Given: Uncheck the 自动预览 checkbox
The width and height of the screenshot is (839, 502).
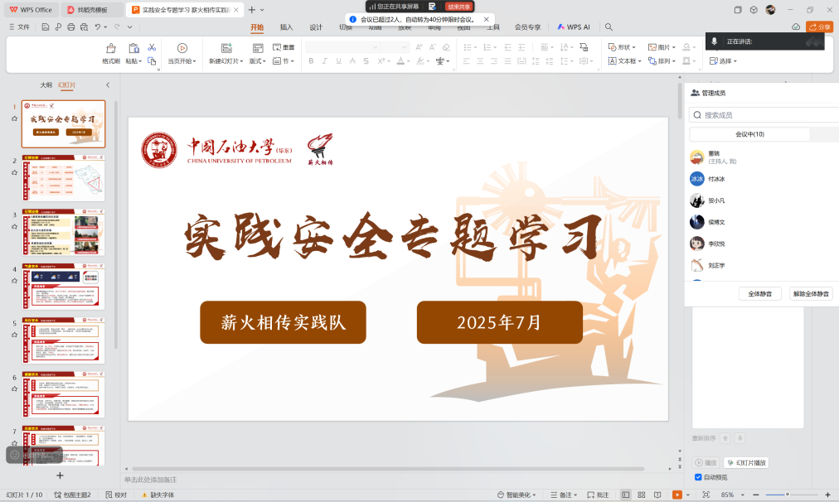Looking at the screenshot, I should point(698,477).
